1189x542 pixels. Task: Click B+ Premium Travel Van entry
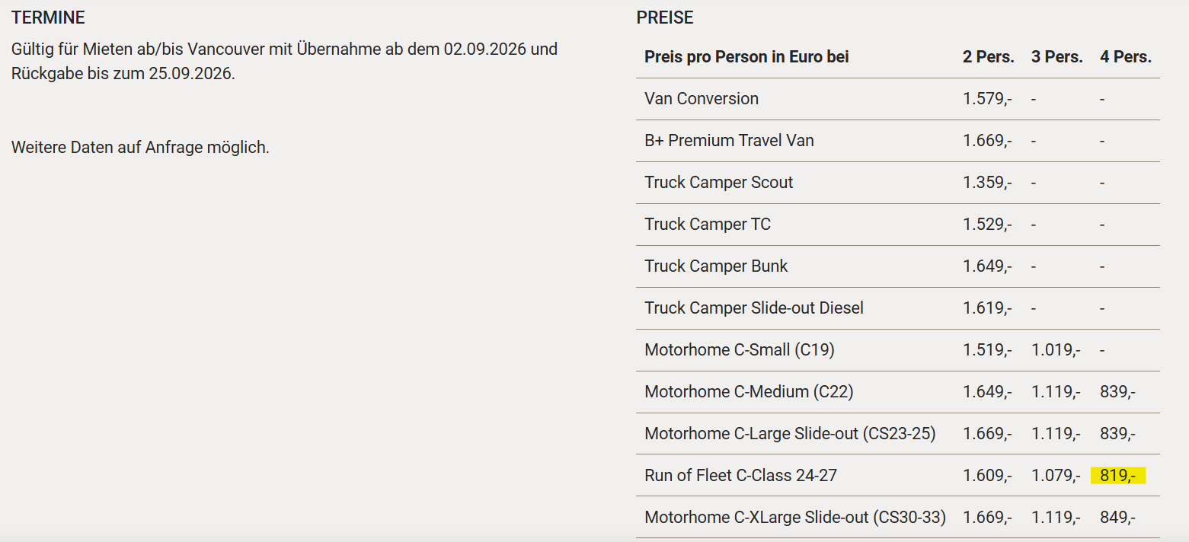coord(729,141)
